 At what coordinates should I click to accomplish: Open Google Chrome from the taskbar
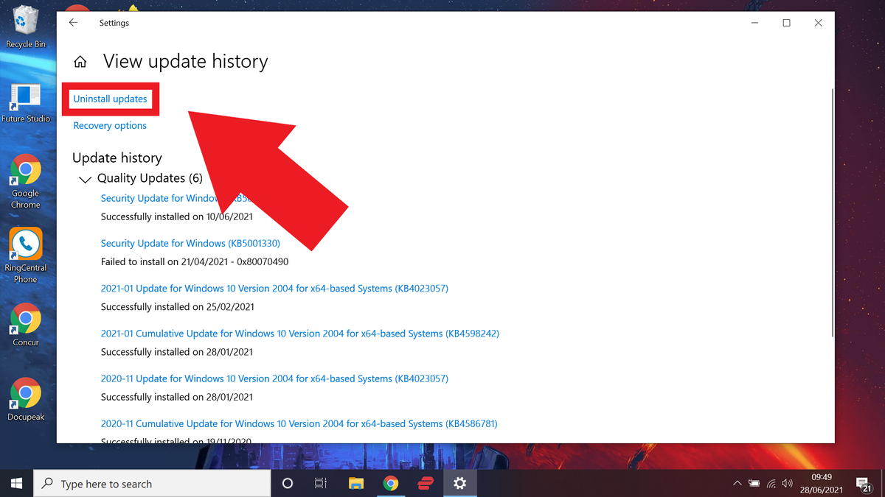(391, 483)
